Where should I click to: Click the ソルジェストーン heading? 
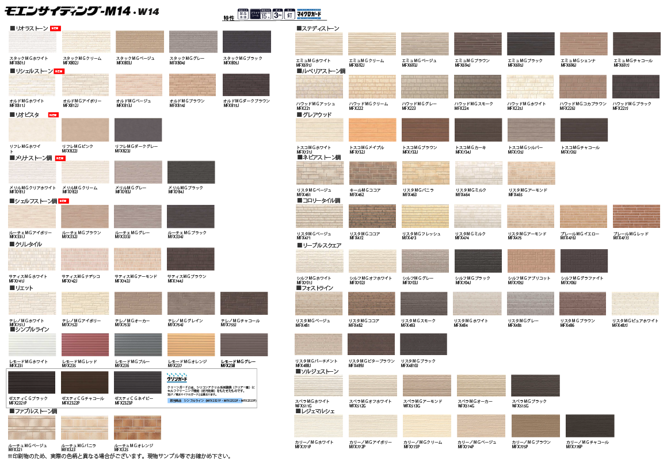point(317,371)
